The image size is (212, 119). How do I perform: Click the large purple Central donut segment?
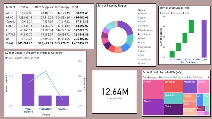click(126, 27)
